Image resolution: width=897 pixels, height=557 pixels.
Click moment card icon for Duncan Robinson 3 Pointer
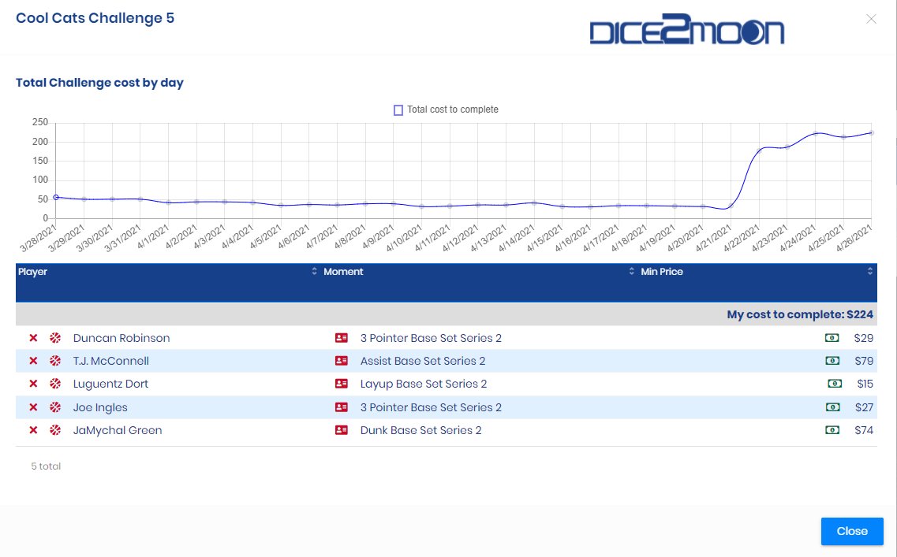click(342, 338)
